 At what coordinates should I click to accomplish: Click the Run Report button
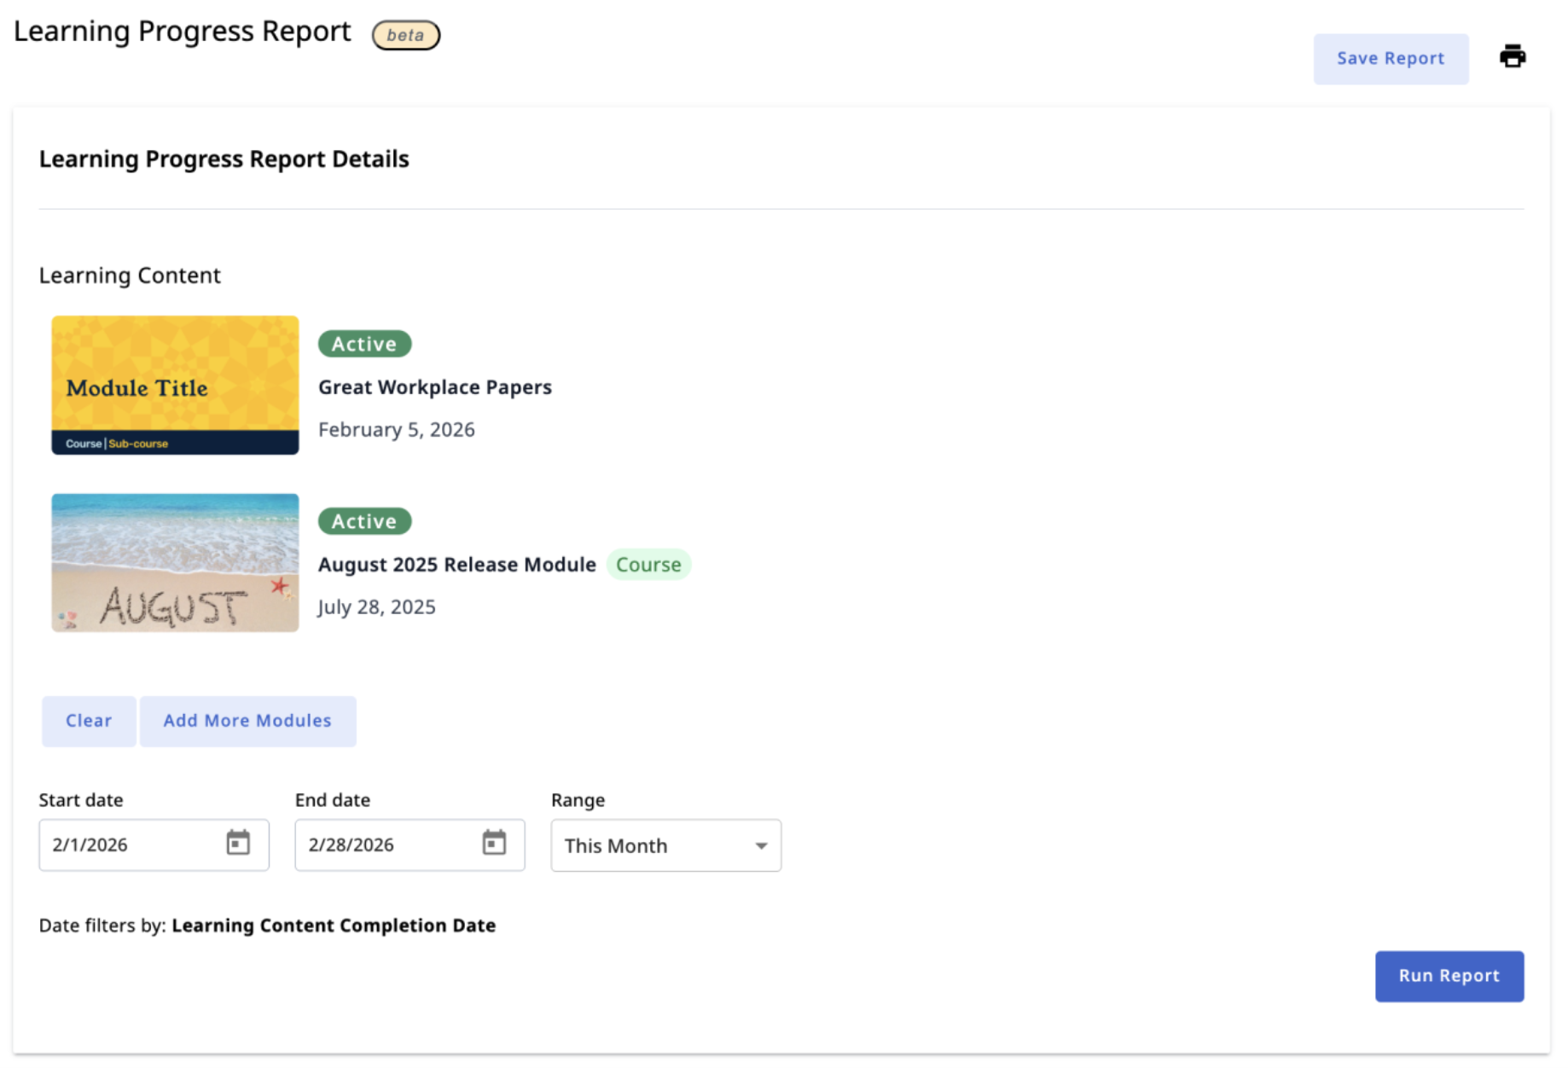point(1449,976)
